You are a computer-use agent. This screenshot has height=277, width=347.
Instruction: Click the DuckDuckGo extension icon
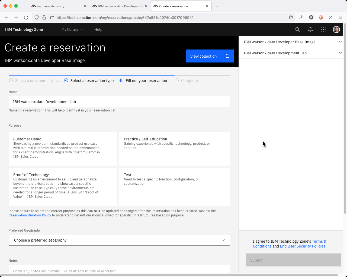coord(321,17)
